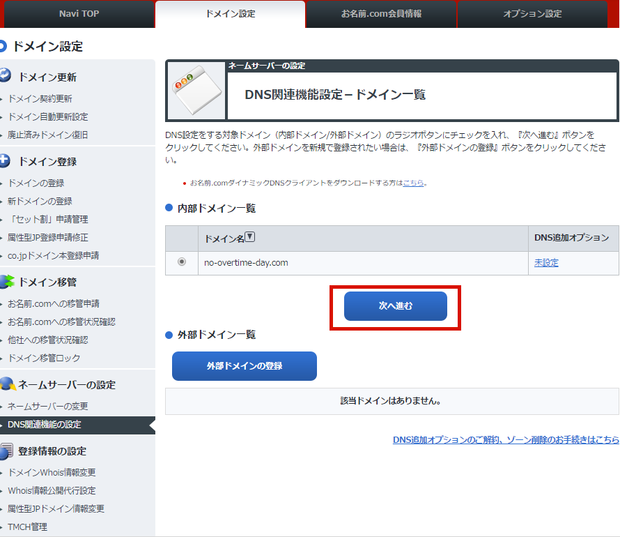Click the ドメイン移管 arrows icon
The height and width of the screenshot is (537, 620).
(x=7, y=281)
